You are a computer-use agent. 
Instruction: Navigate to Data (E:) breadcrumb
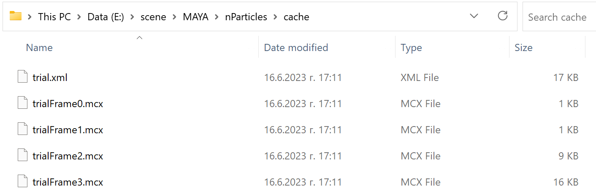(x=106, y=17)
